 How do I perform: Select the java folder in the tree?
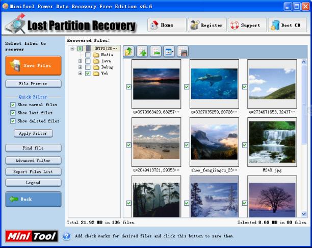(x=106, y=61)
